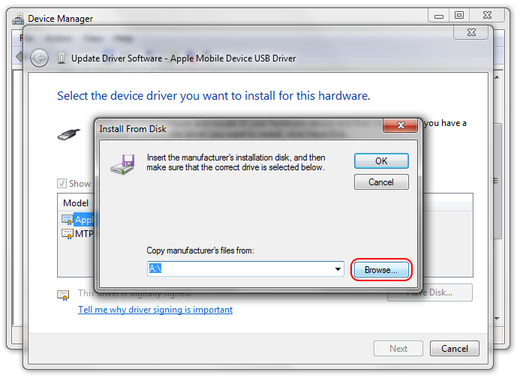This screenshot has height=381, width=520.
Task: Go back with the wizard back arrow
Action: (x=39, y=58)
